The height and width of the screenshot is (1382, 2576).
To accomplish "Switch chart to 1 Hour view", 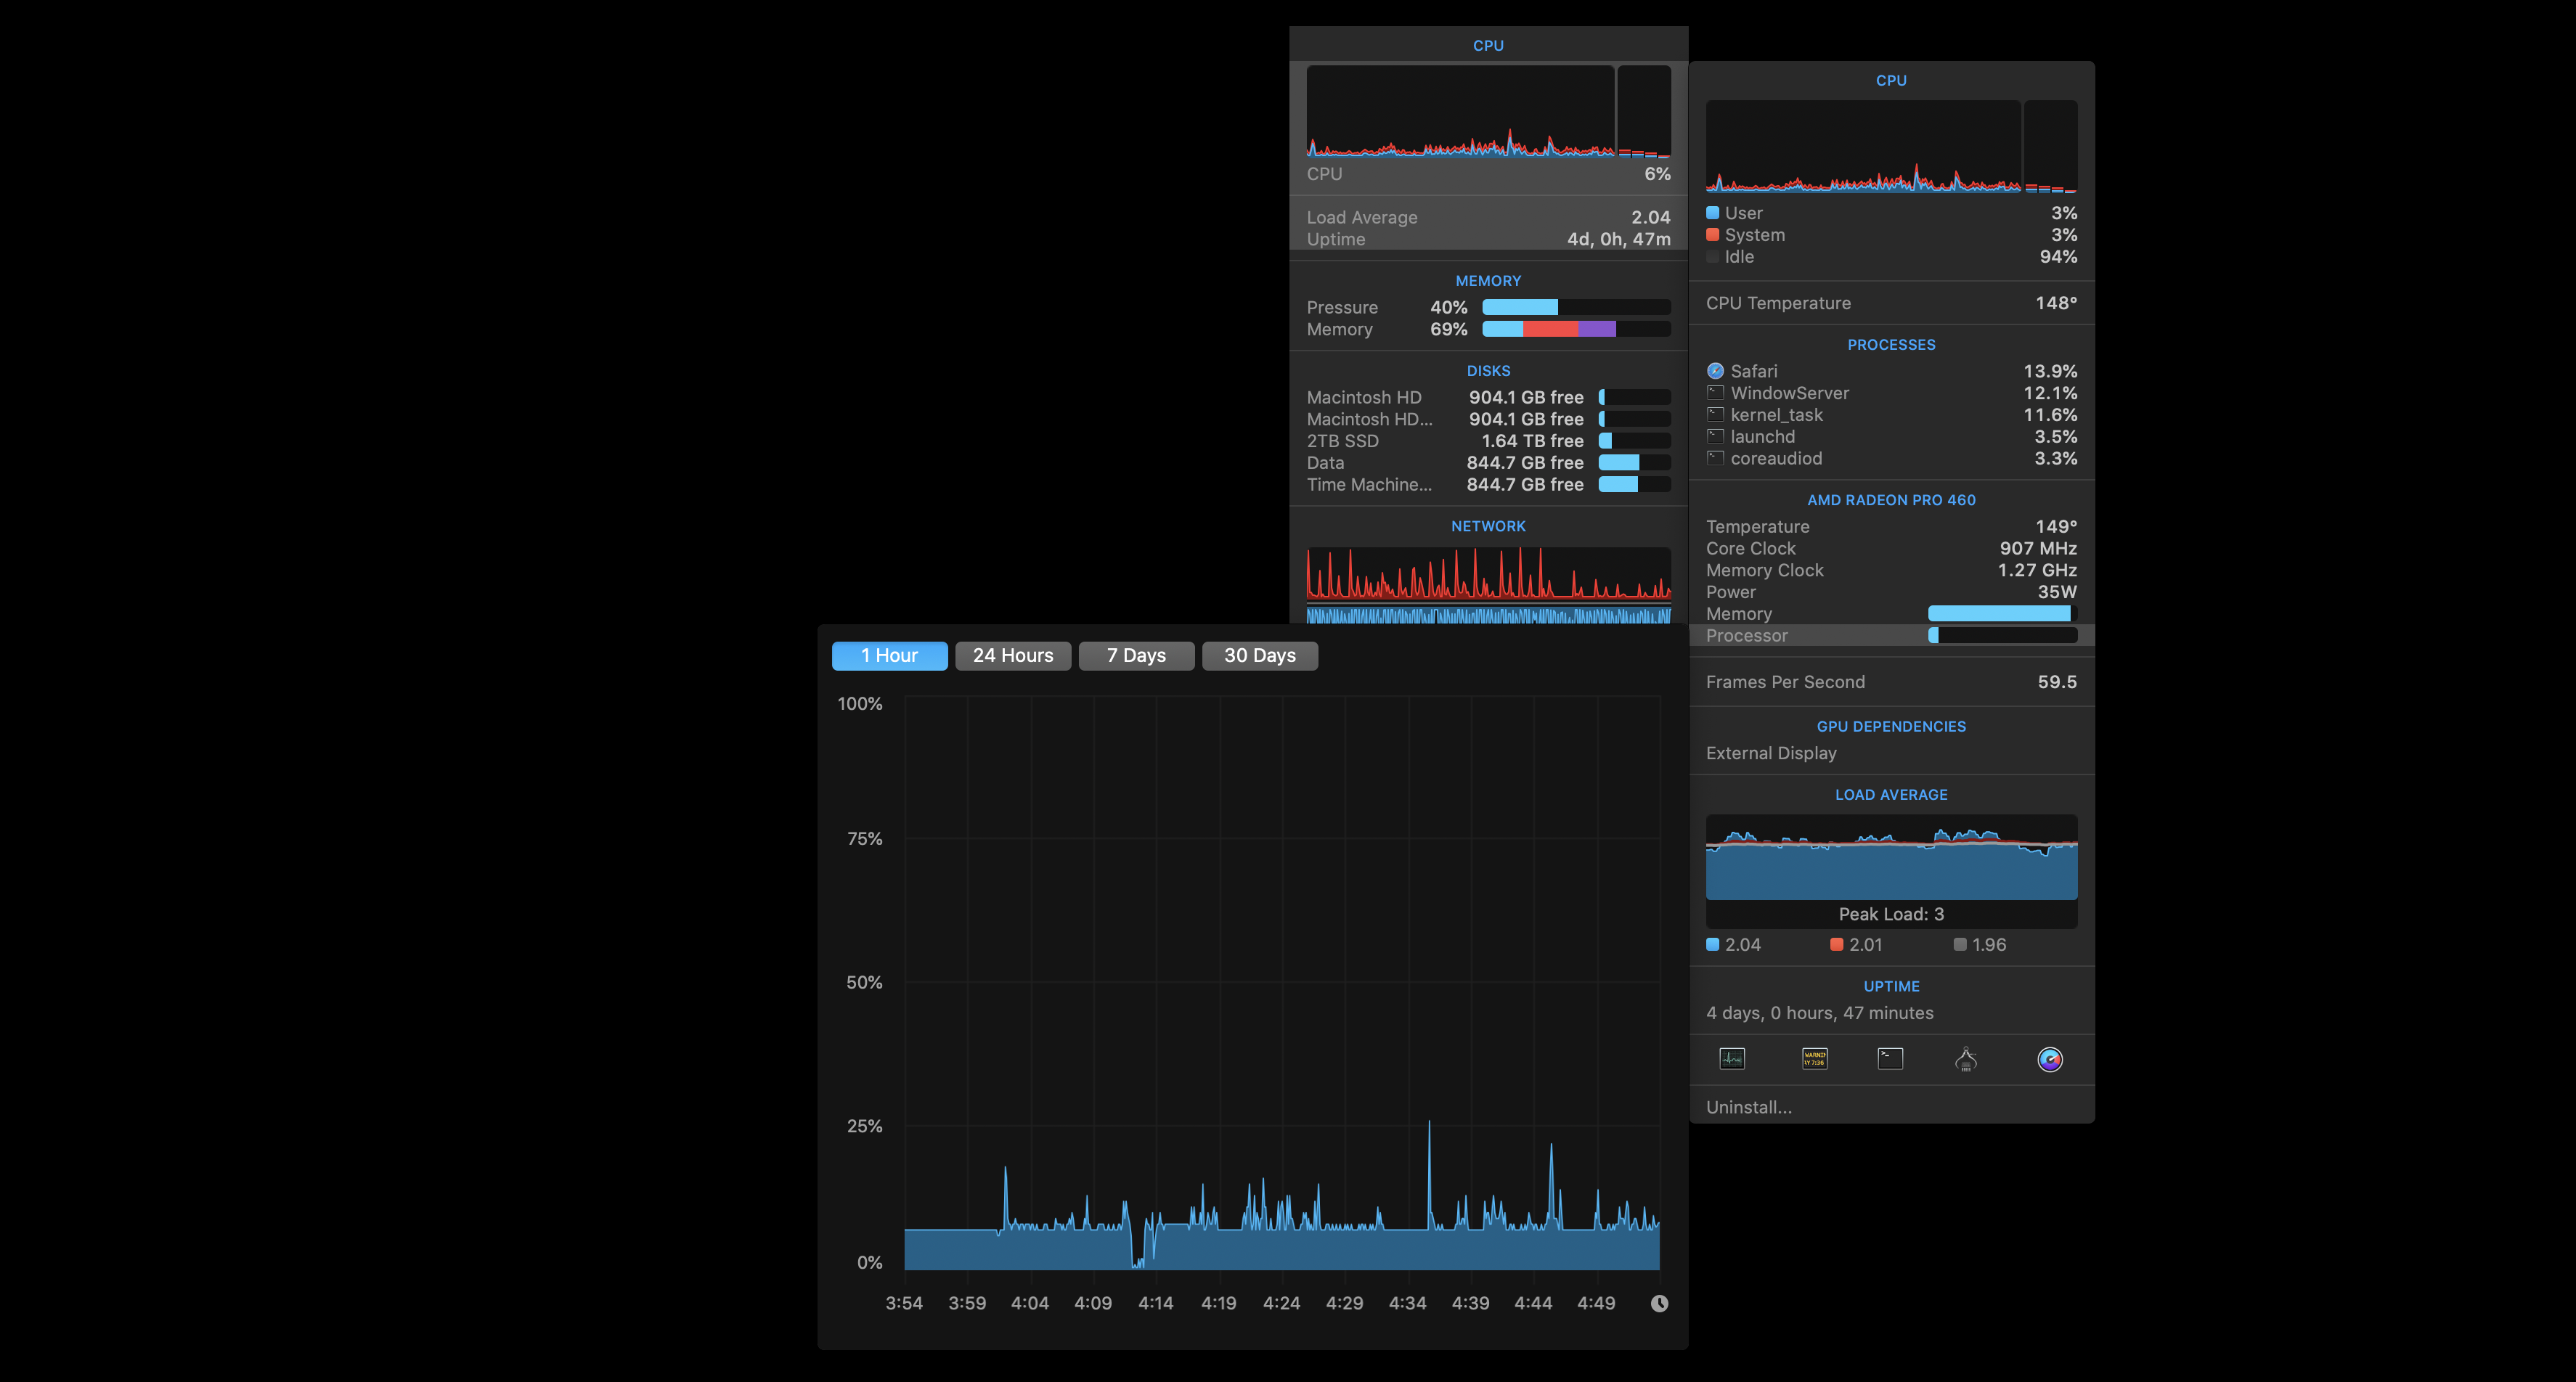I will click(x=889, y=656).
